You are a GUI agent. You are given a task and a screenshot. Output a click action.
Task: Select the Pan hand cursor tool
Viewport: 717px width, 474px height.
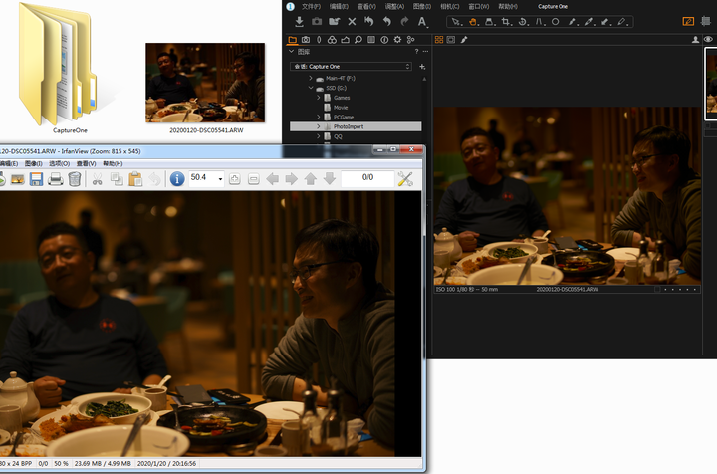click(472, 21)
